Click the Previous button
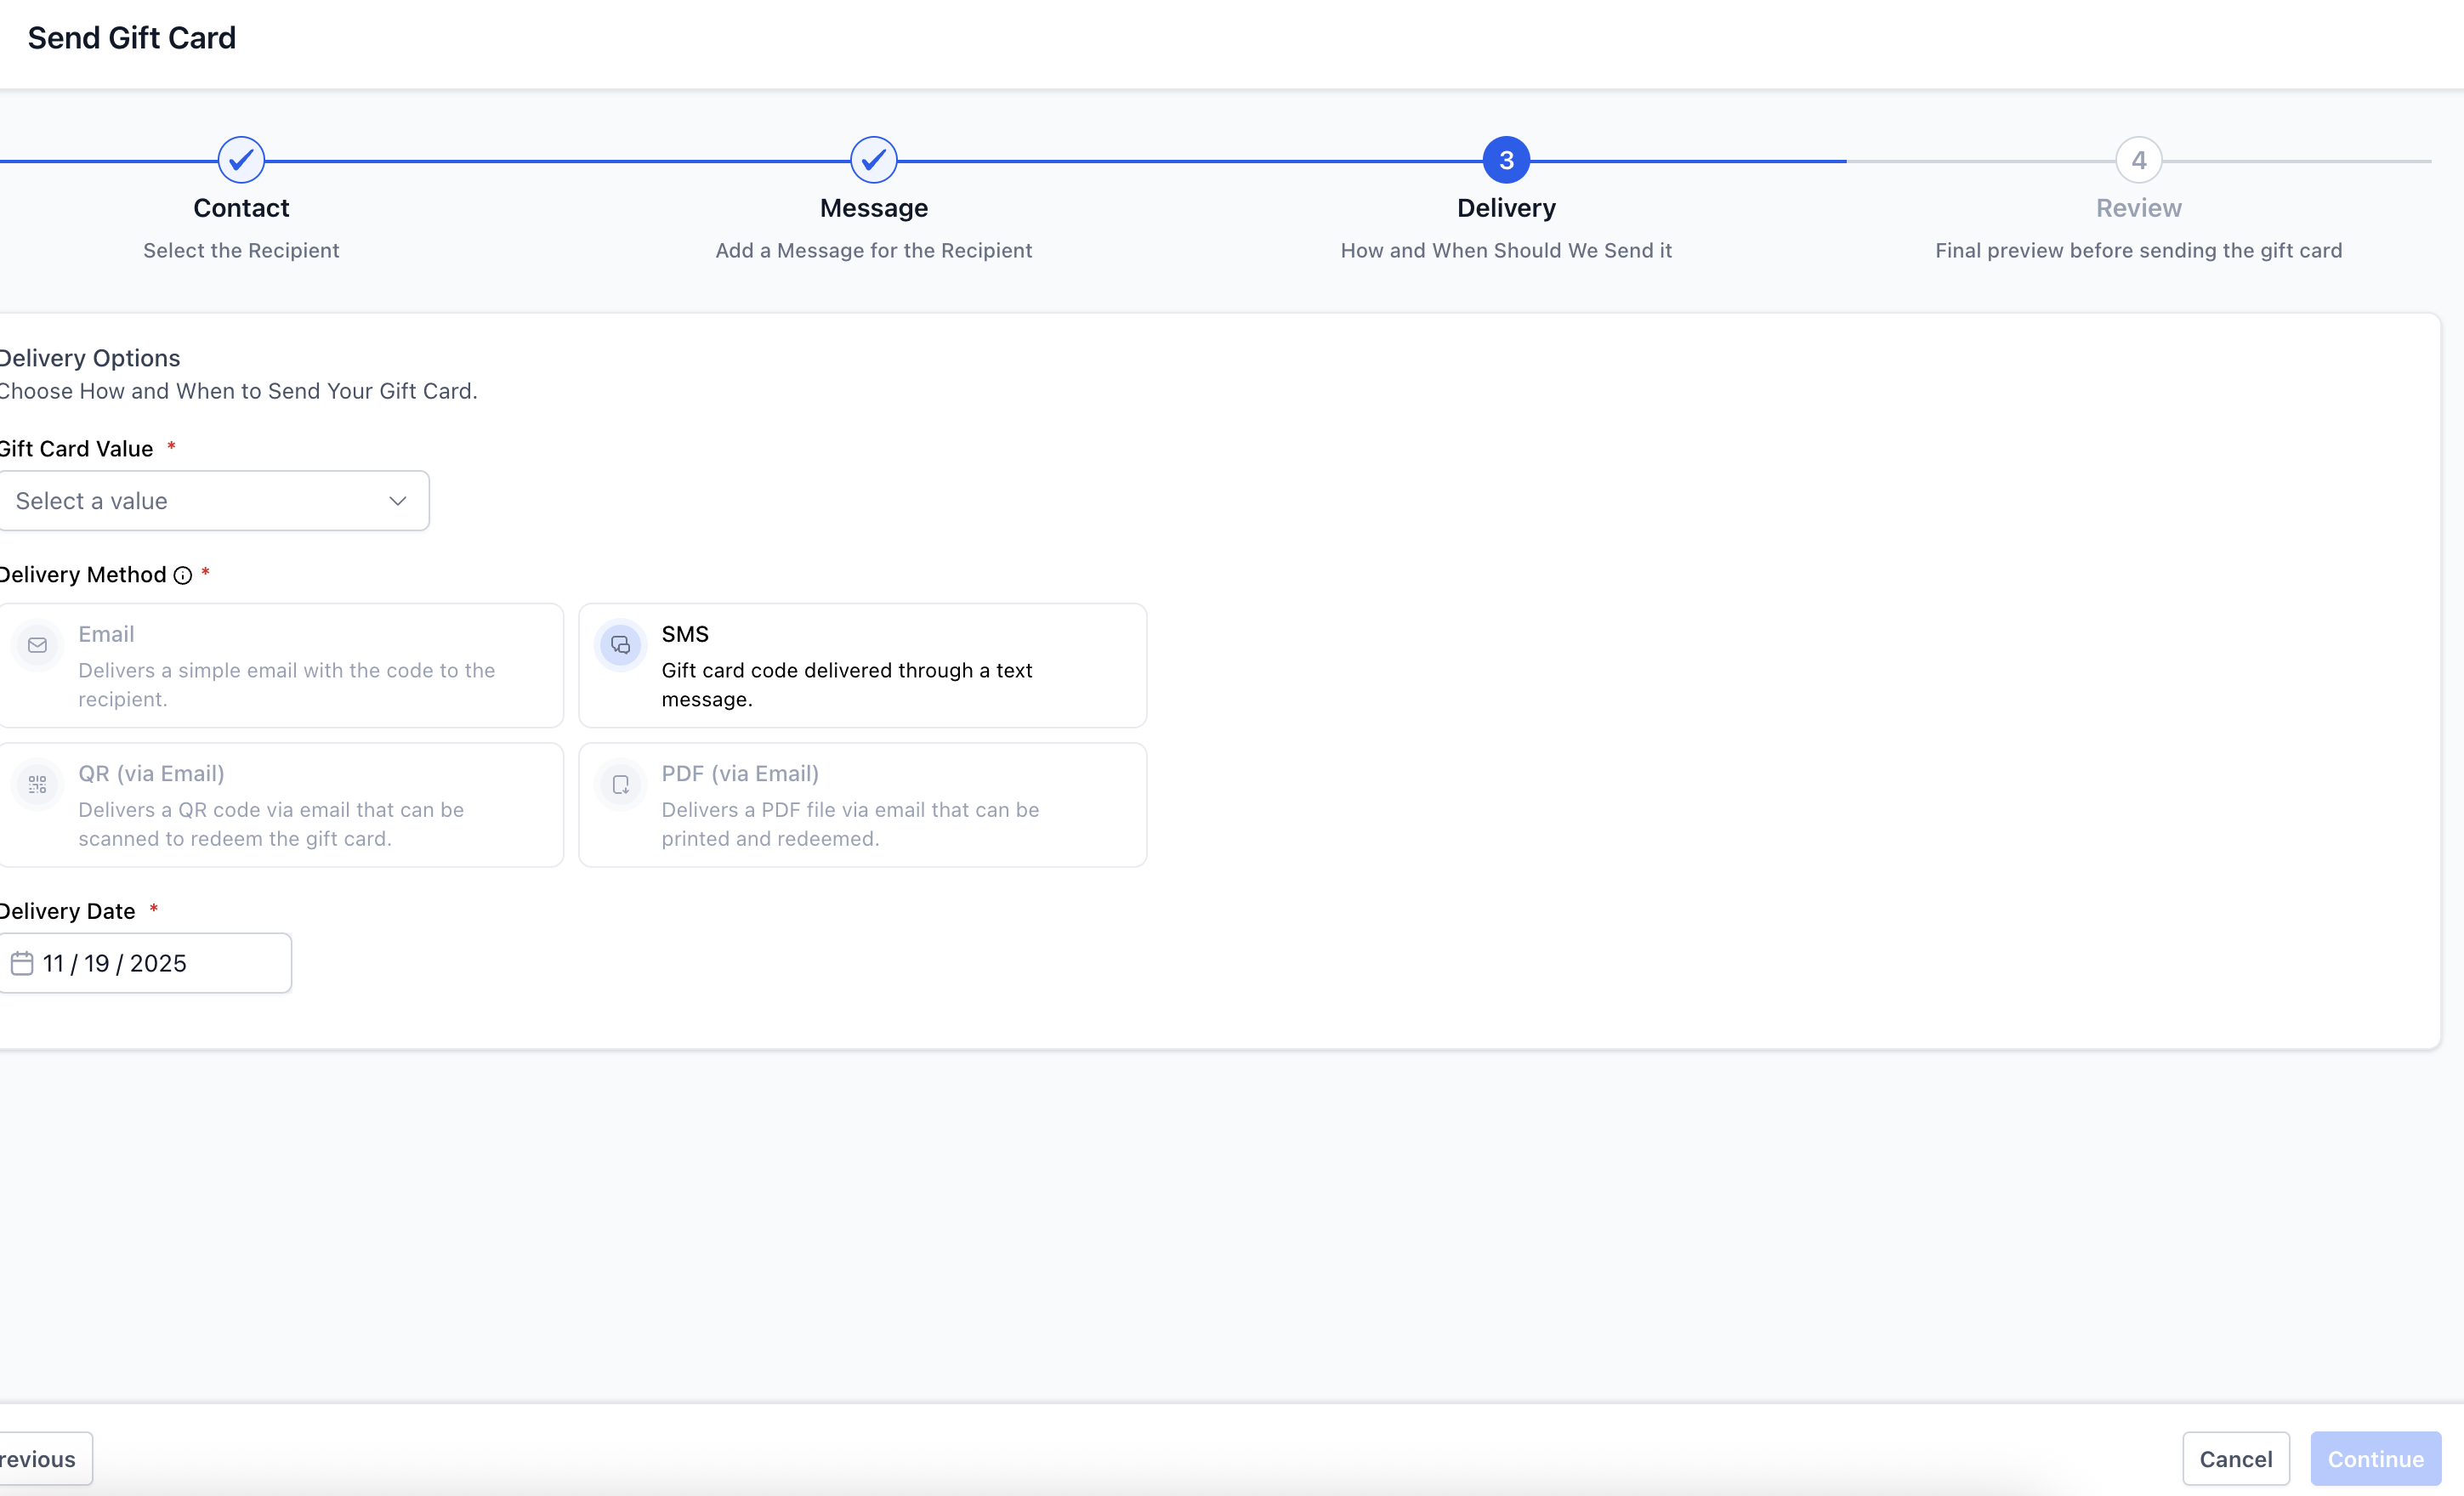2464x1496 pixels. coord(45,1459)
